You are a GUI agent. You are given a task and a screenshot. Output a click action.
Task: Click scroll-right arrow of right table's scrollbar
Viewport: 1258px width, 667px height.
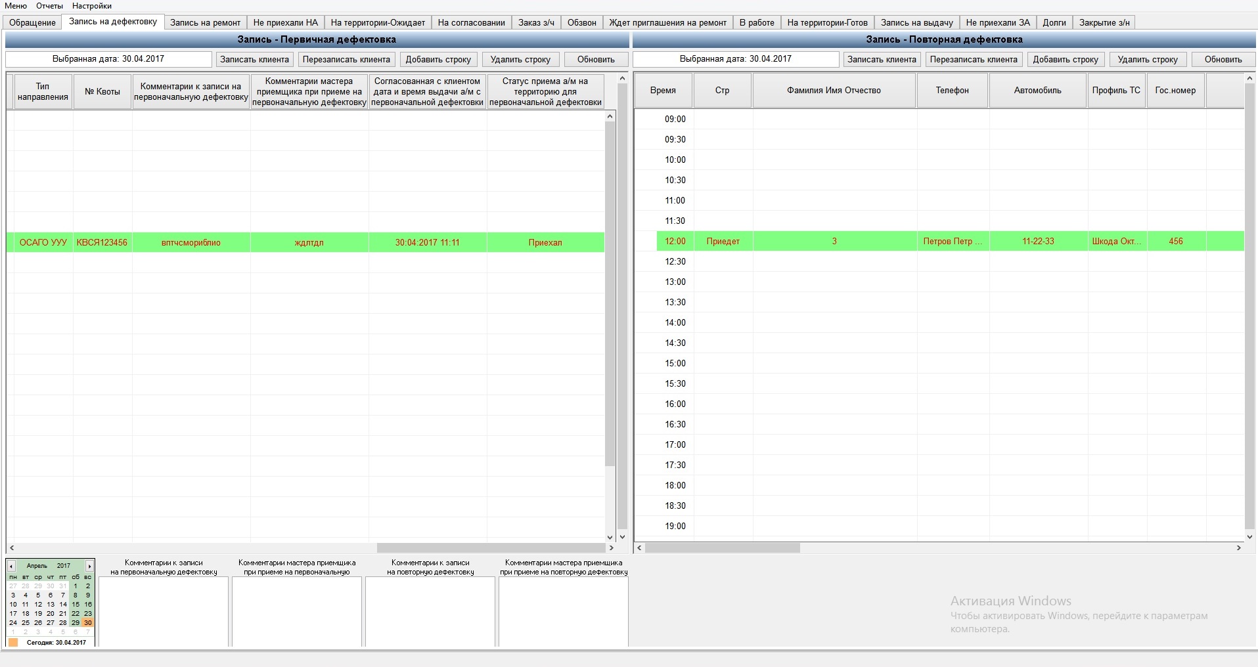[1239, 548]
